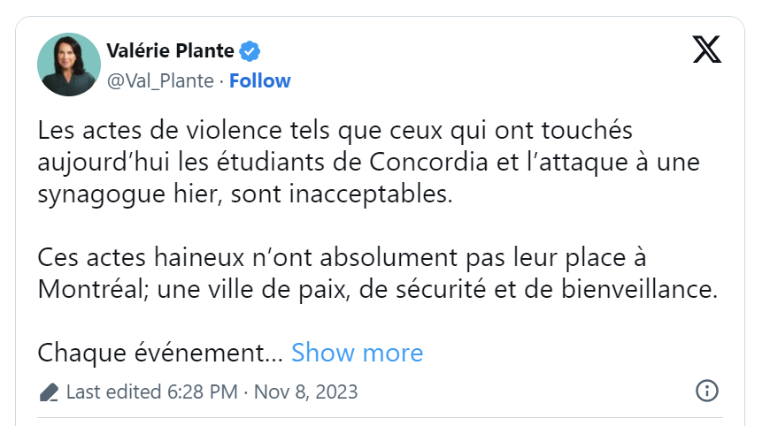
Task: Follow Valérie Plante
Action: [x=260, y=81]
